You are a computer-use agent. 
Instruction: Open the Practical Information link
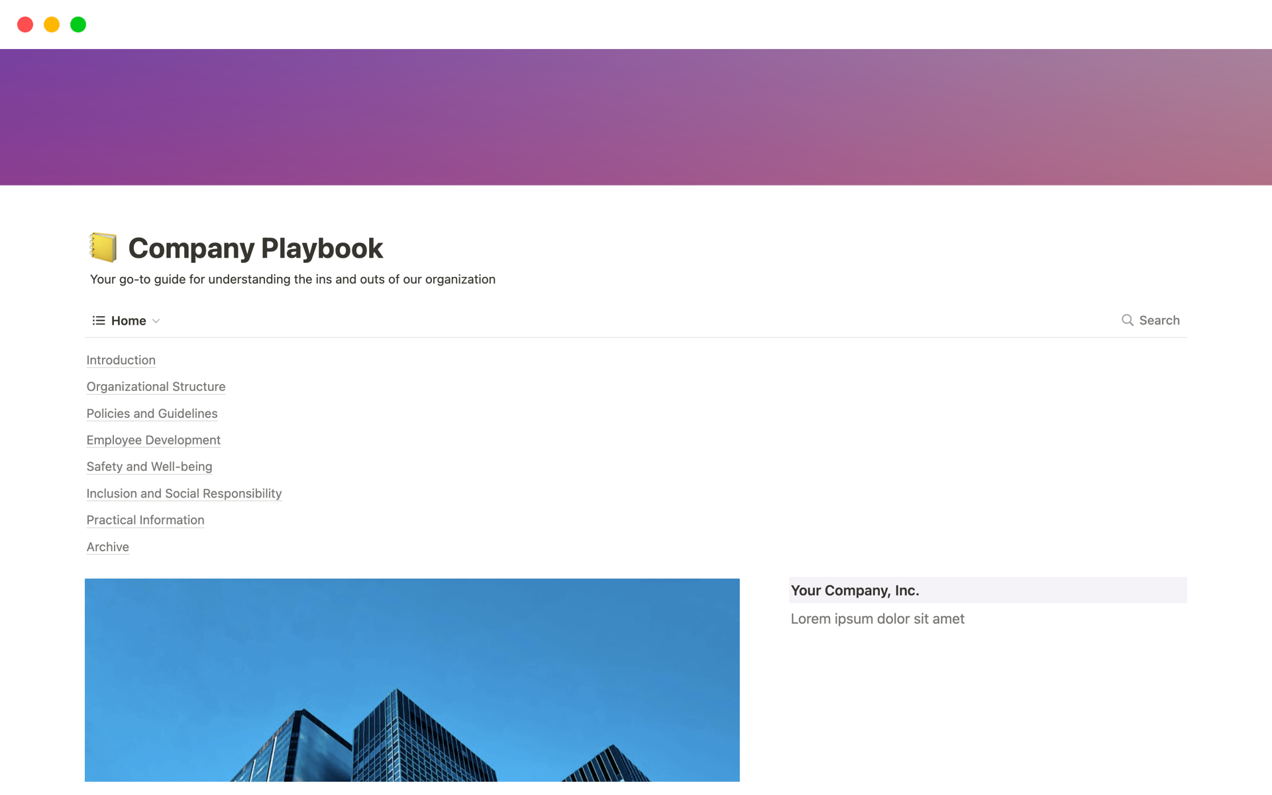[144, 519]
